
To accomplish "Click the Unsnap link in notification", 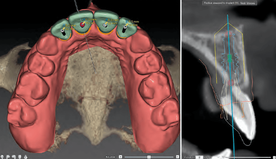I will [251, 3].
